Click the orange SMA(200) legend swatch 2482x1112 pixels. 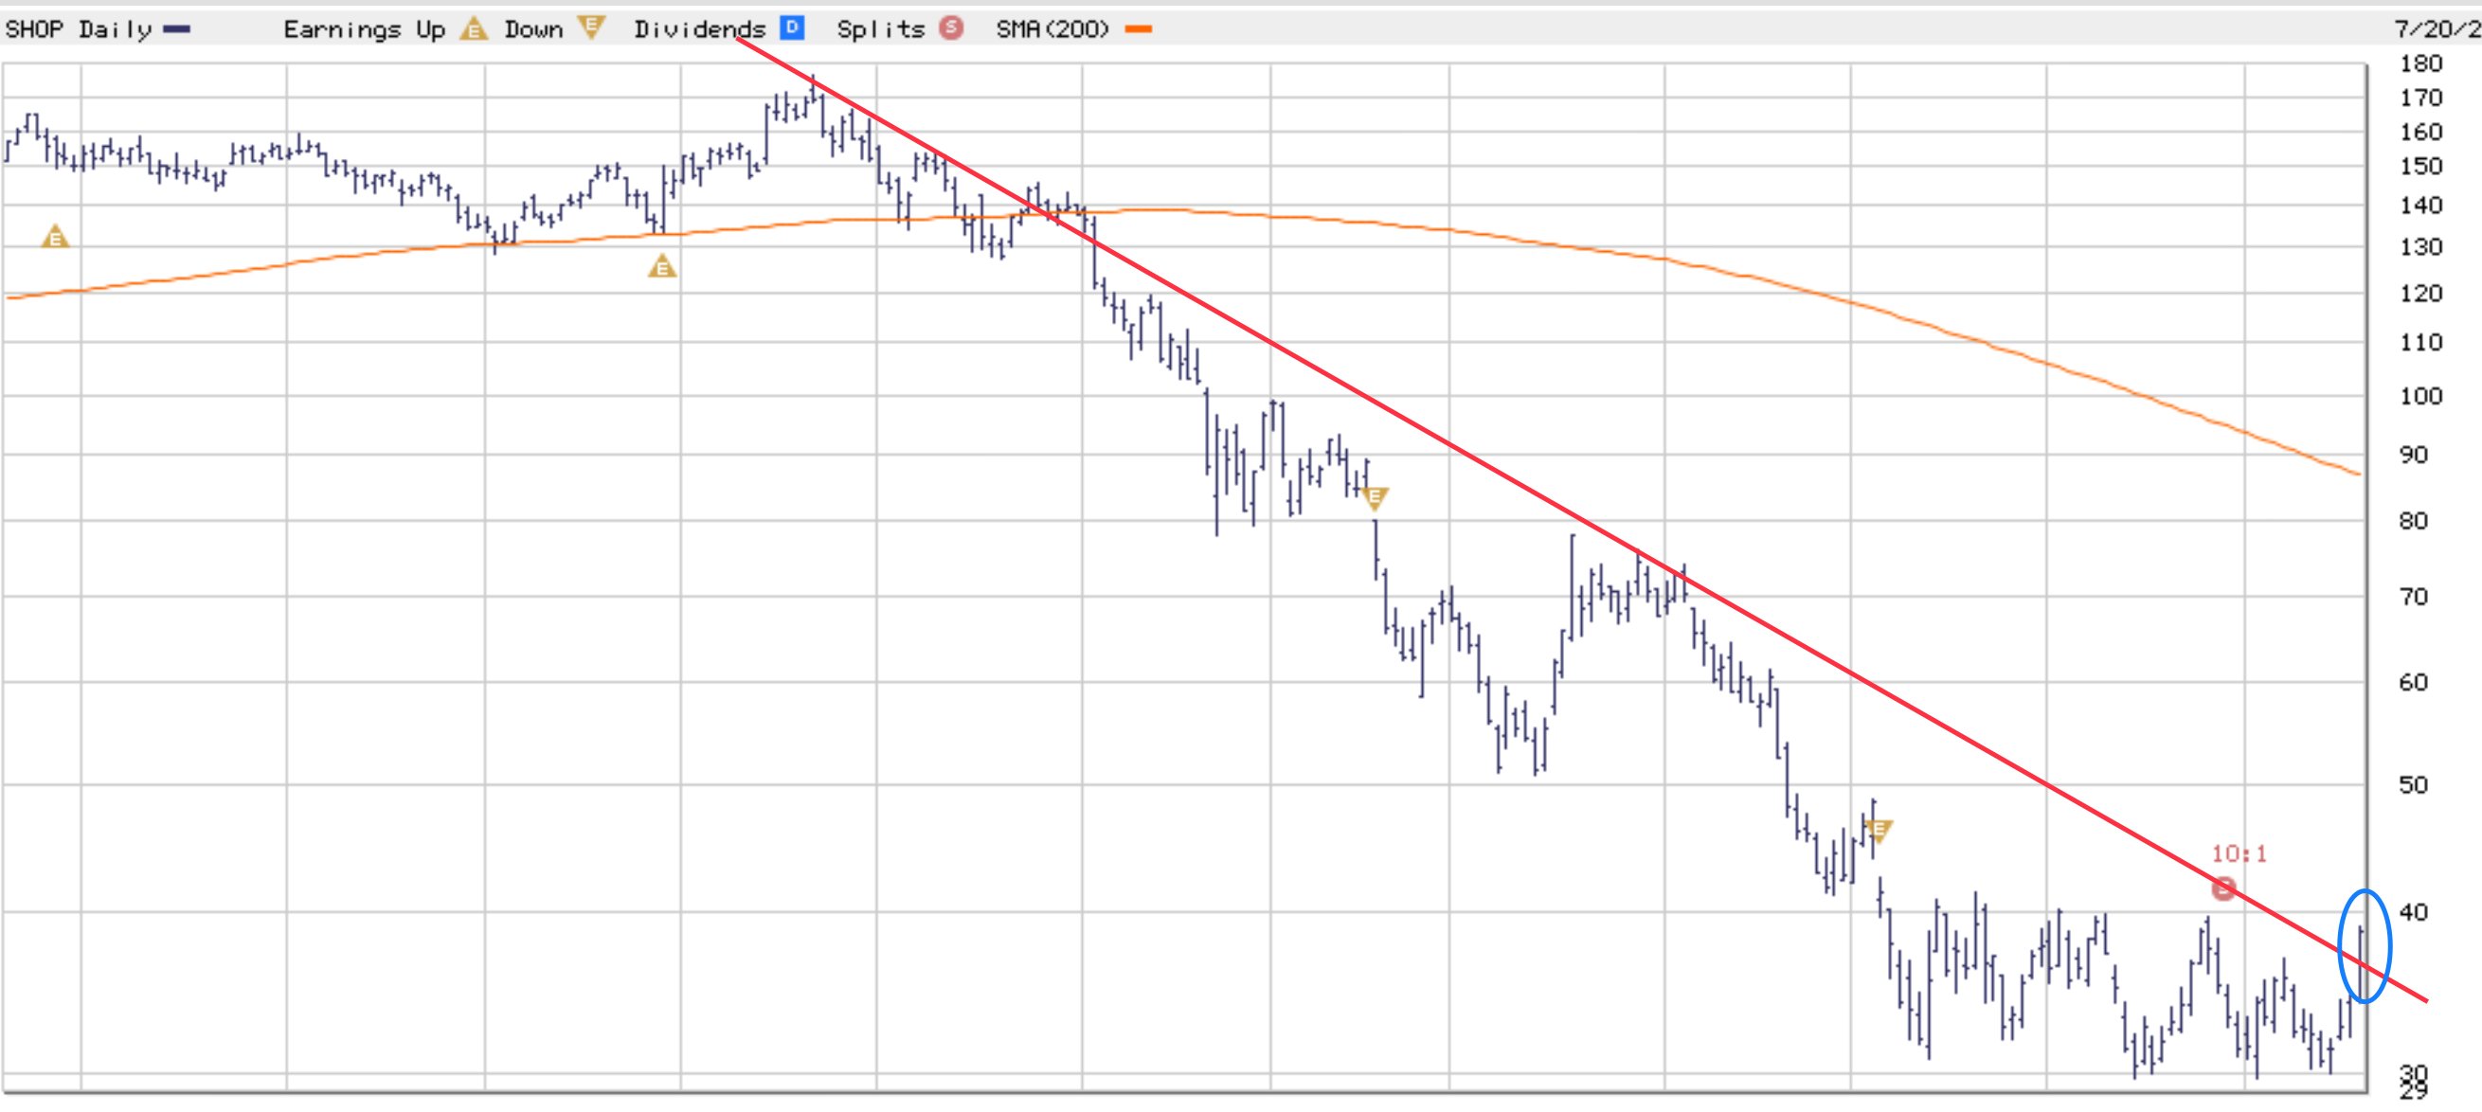tap(1138, 29)
